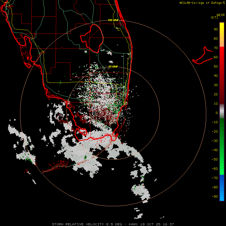Click the 10 value on velocity scale
The image size is (226, 226).
(216, 104)
